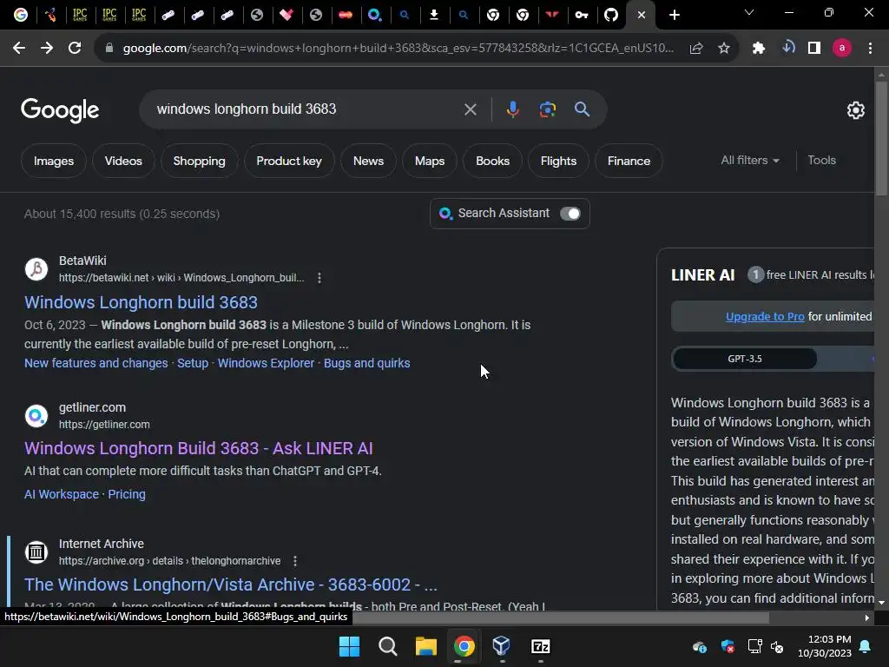Open the search Tools options
Image resolution: width=889 pixels, height=667 pixels.
[821, 161]
